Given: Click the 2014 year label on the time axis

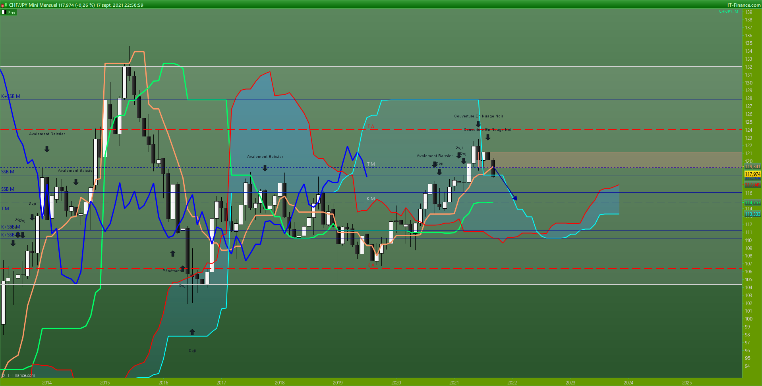Looking at the screenshot, I should [x=47, y=383].
